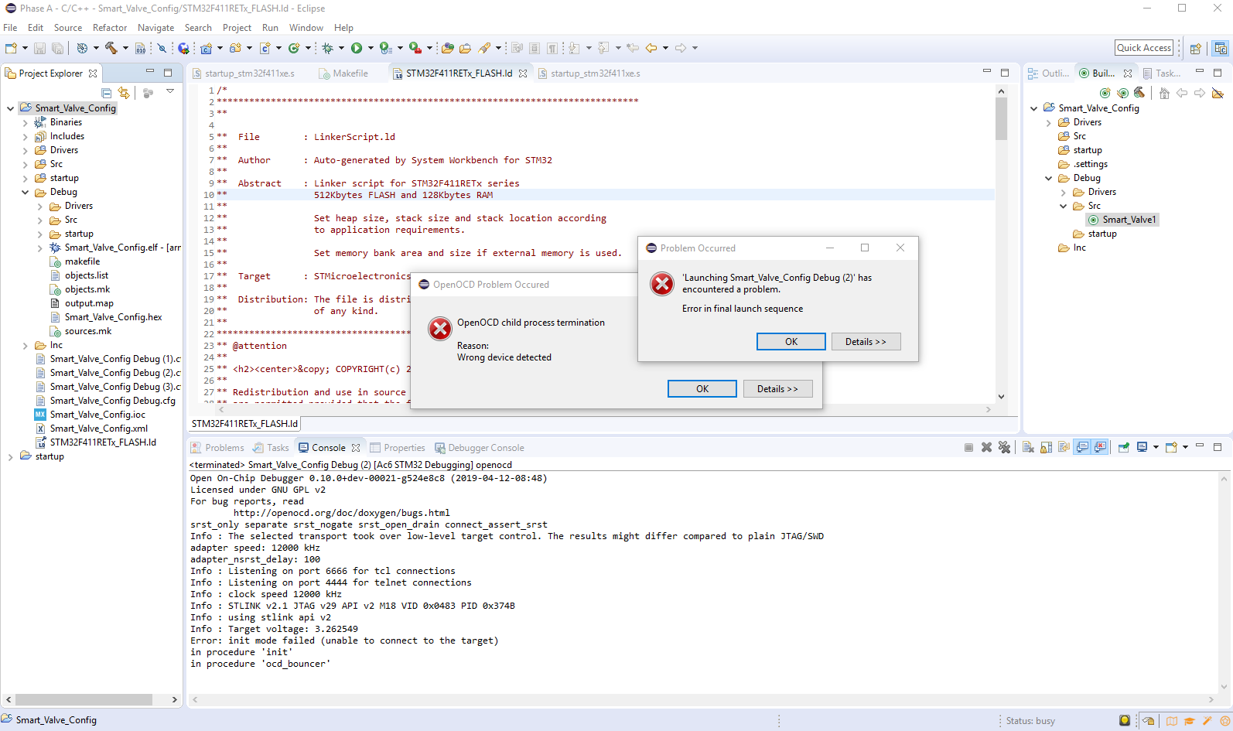Image resolution: width=1233 pixels, height=731 pixels.
Task: Launch the Debug bug icon
Action: [x=327, y=48]
